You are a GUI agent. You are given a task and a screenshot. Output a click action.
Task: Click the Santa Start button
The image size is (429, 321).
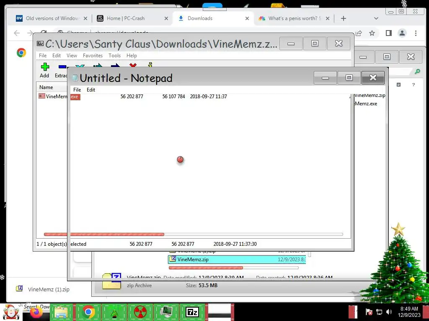click(x=10, y=312)
